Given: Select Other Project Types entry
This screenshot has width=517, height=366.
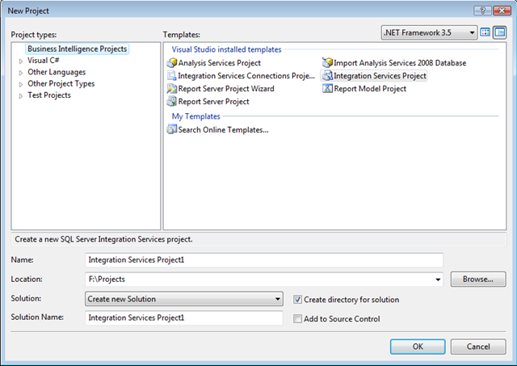Looking at the screenshot, I should [61, 83].
